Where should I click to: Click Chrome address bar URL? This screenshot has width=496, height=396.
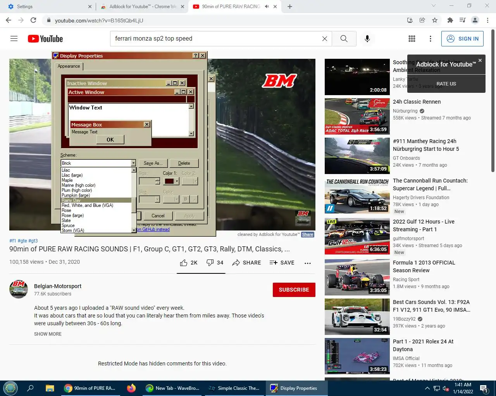pos(99,20)
